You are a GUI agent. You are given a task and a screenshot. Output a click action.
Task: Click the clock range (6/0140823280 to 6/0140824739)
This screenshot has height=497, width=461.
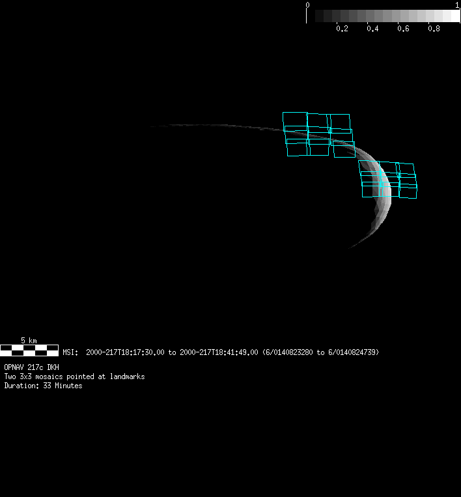pyautogui.click(x=320, y=352)
